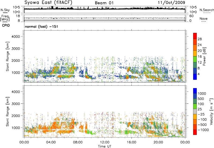Screen dimensions: 214x148
Task: Click the '20:00' time axis label
Action: click(158, 142)
